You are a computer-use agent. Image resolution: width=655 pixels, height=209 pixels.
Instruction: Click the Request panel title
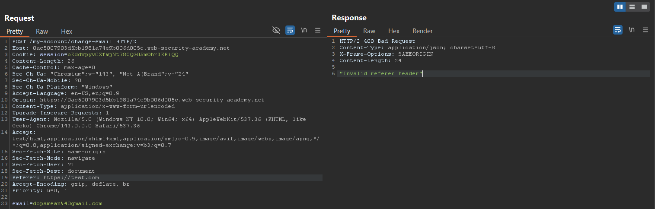(x=19, y=18)
